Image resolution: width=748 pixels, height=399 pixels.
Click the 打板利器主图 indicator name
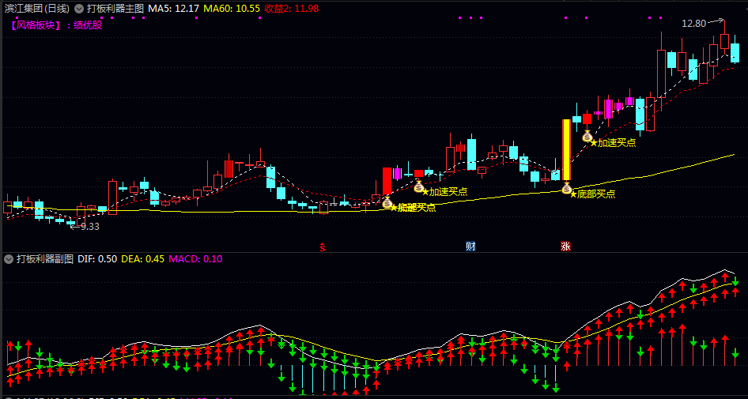click(115, 9)
